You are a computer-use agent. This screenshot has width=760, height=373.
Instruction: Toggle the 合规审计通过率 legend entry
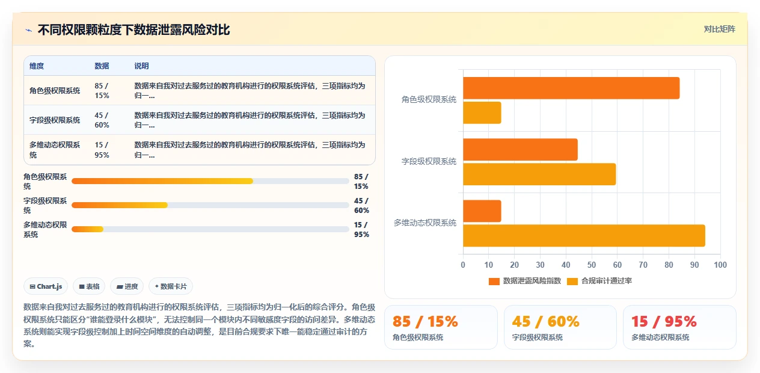tap(599, 281)
